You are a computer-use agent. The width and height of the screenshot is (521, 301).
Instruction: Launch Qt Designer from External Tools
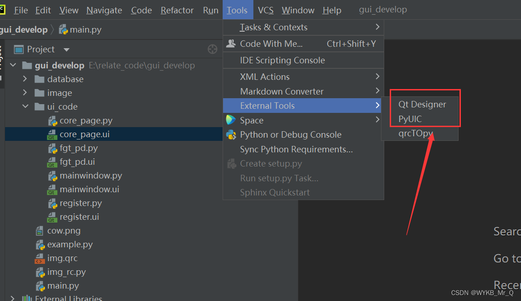(x=422, y=104)
